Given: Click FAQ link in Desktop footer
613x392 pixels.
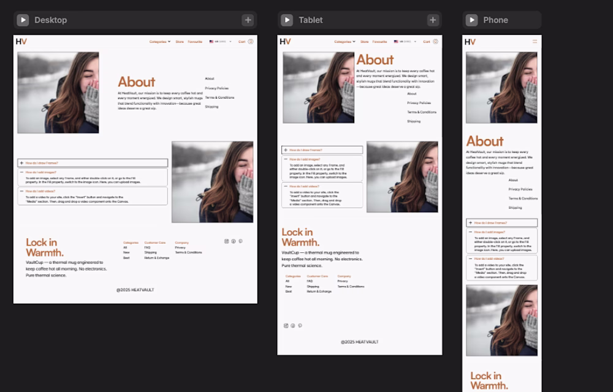Looking at the screenshot, I should tap(147, 247).
